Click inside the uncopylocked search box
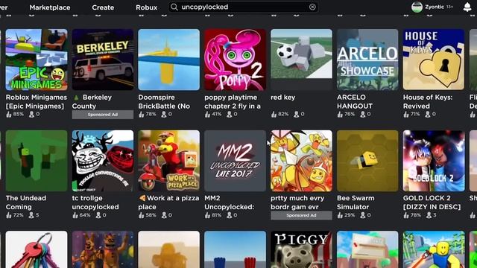477x268 pixels. pyautogui.click(x=244, y=7)
